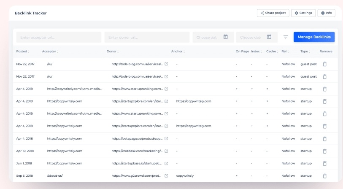Focus the Enter acceptor url field
Viewport: 343px width, 189px height.
59,37
